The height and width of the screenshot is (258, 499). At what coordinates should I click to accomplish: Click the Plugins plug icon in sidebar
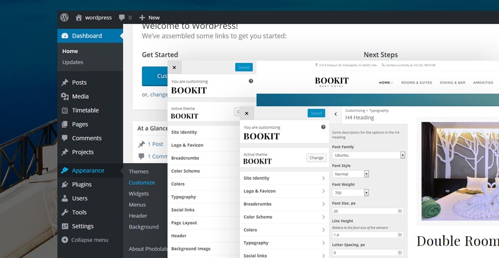coord(65,184)
